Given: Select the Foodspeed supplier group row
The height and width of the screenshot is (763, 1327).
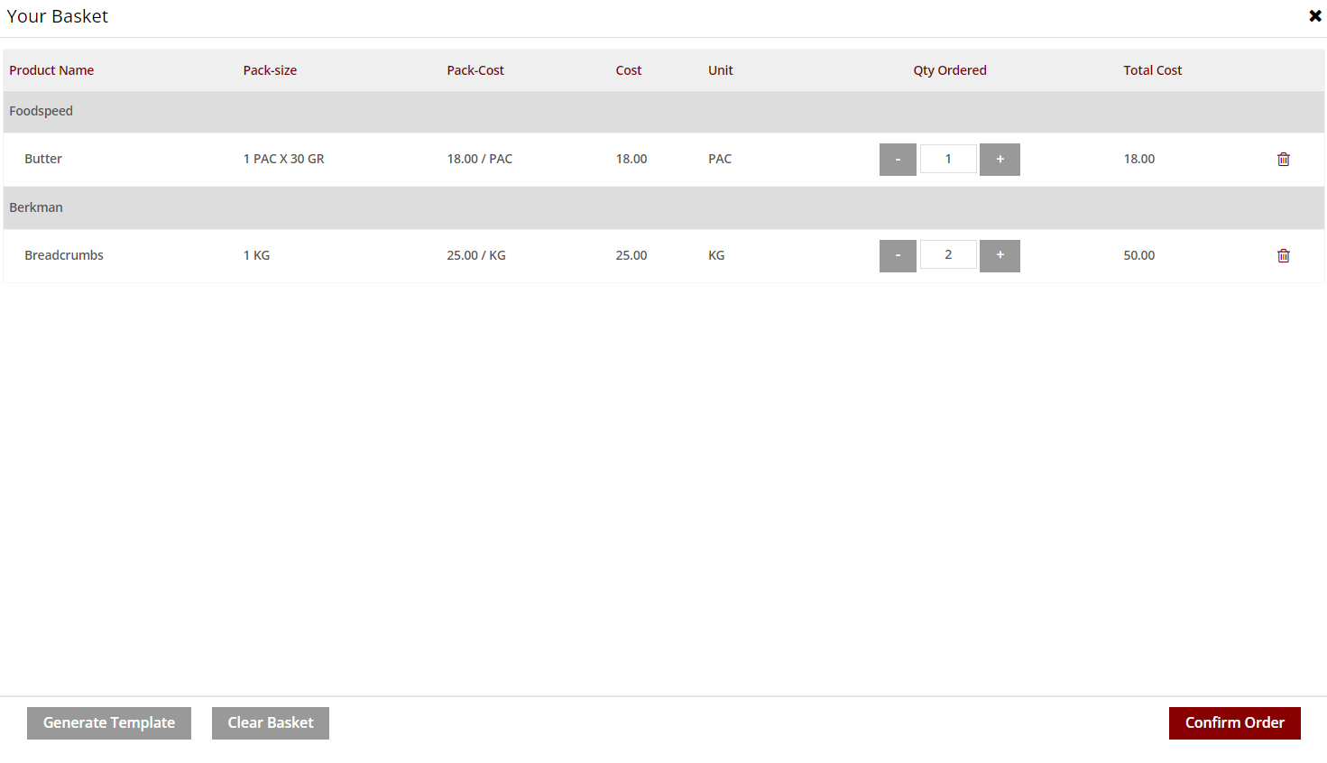Looking at the screenshot, I should coord(41,111).
